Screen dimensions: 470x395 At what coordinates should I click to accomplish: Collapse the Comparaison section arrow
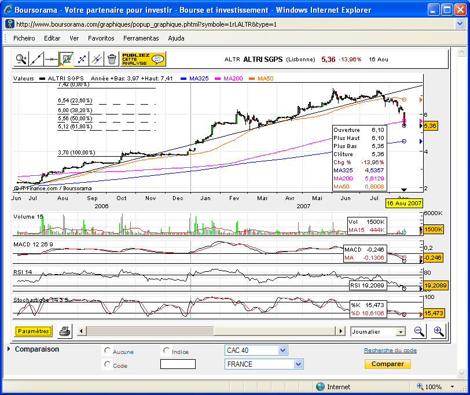pos(9,349)
